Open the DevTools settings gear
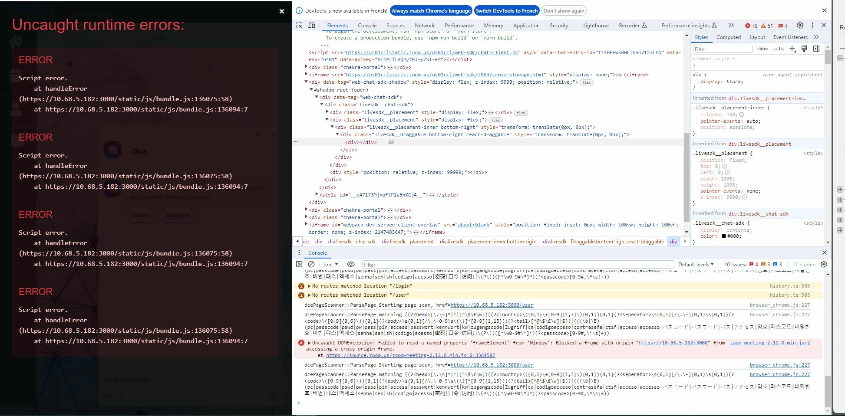This screenshot has width=845, height=416. point(800,25)
